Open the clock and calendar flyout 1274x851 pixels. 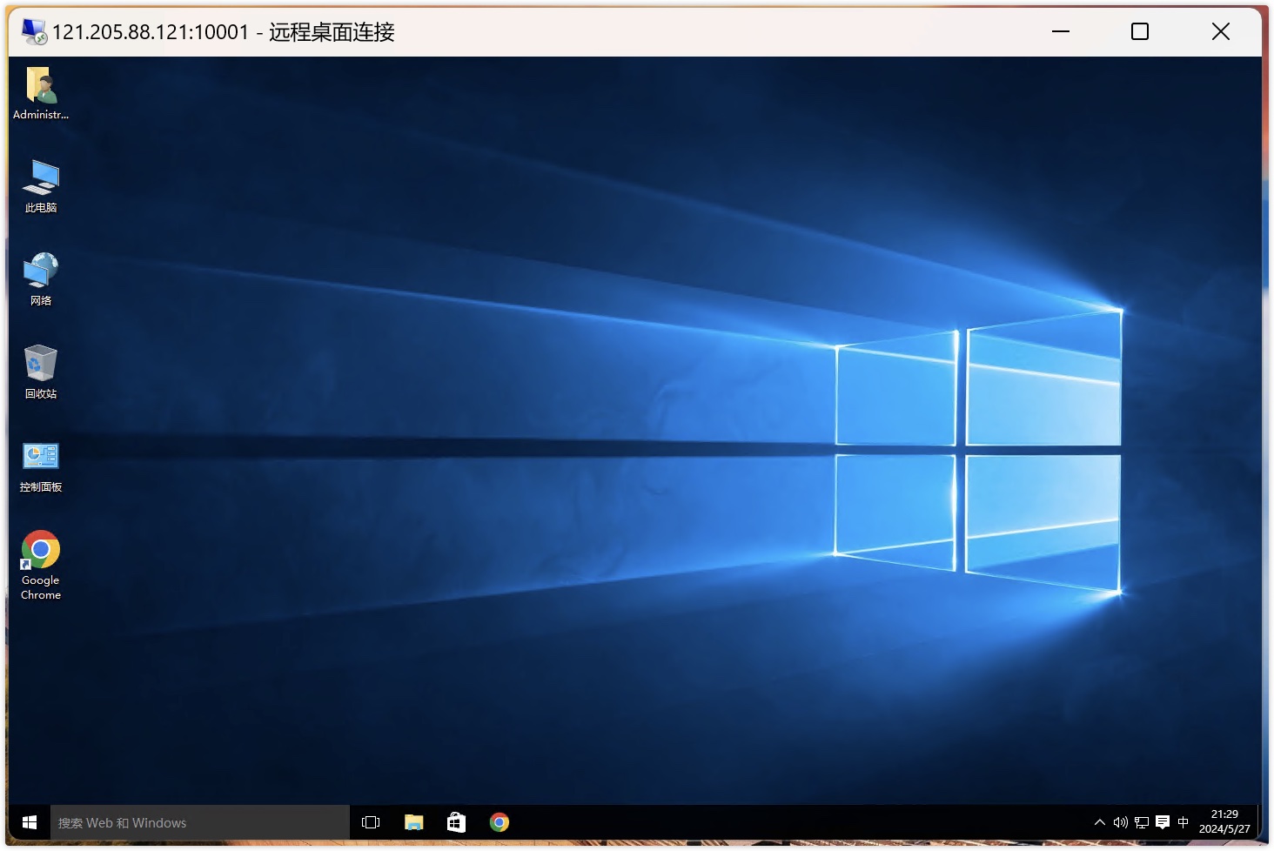[x=1224, y=821]
